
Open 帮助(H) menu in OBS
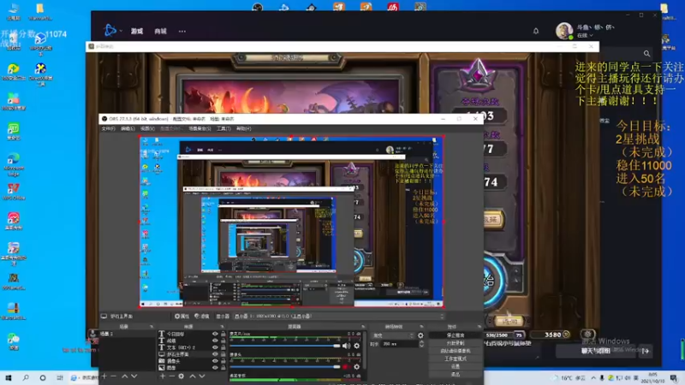pyautogui.click(x=243, y=129)
